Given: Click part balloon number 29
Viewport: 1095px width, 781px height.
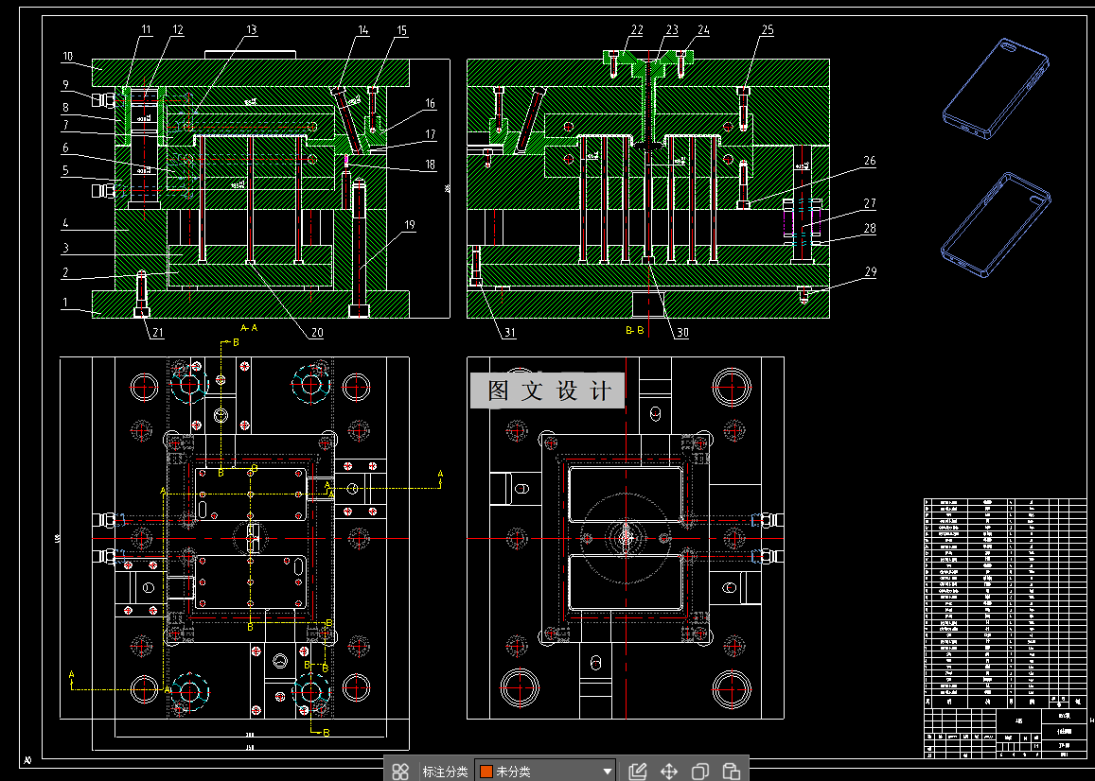Looking at the screenshot, I should pos(870,271).
